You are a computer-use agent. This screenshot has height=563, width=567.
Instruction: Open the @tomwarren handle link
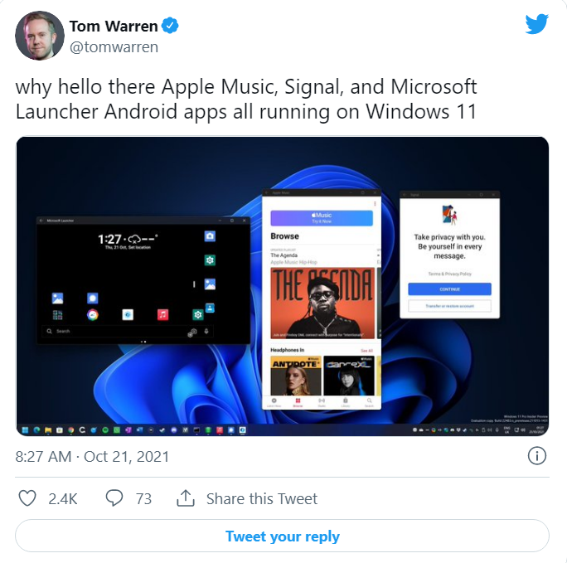(x=114, y=47)
